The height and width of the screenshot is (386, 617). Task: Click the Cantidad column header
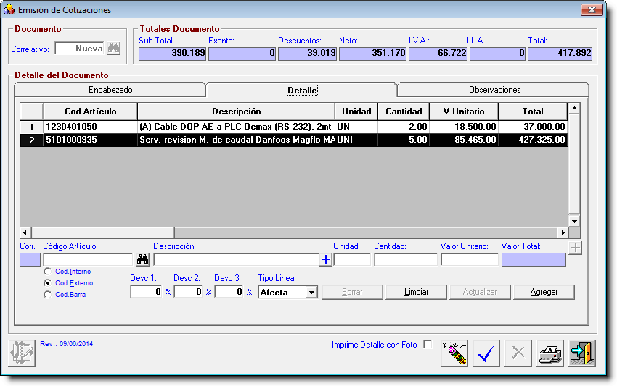coord(404,112)
